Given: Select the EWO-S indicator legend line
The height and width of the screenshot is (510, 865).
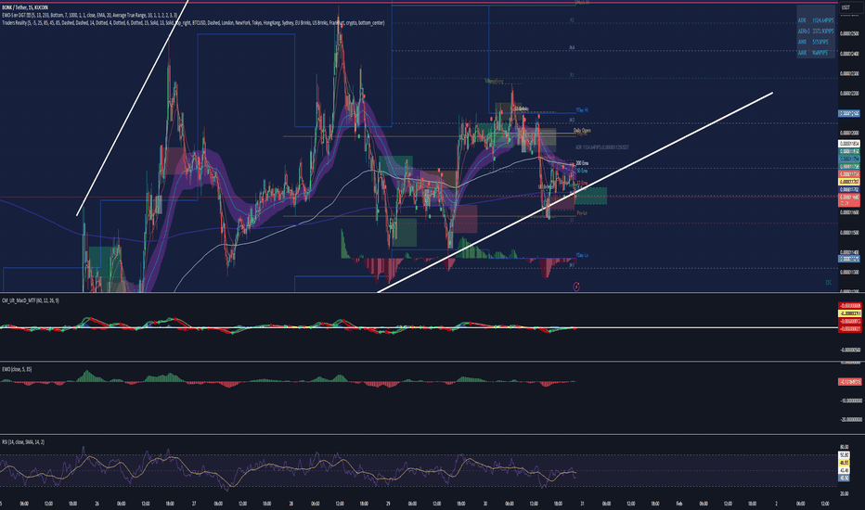Looking at the screenshot, I should pyautogui.click(x=89, y=15).
